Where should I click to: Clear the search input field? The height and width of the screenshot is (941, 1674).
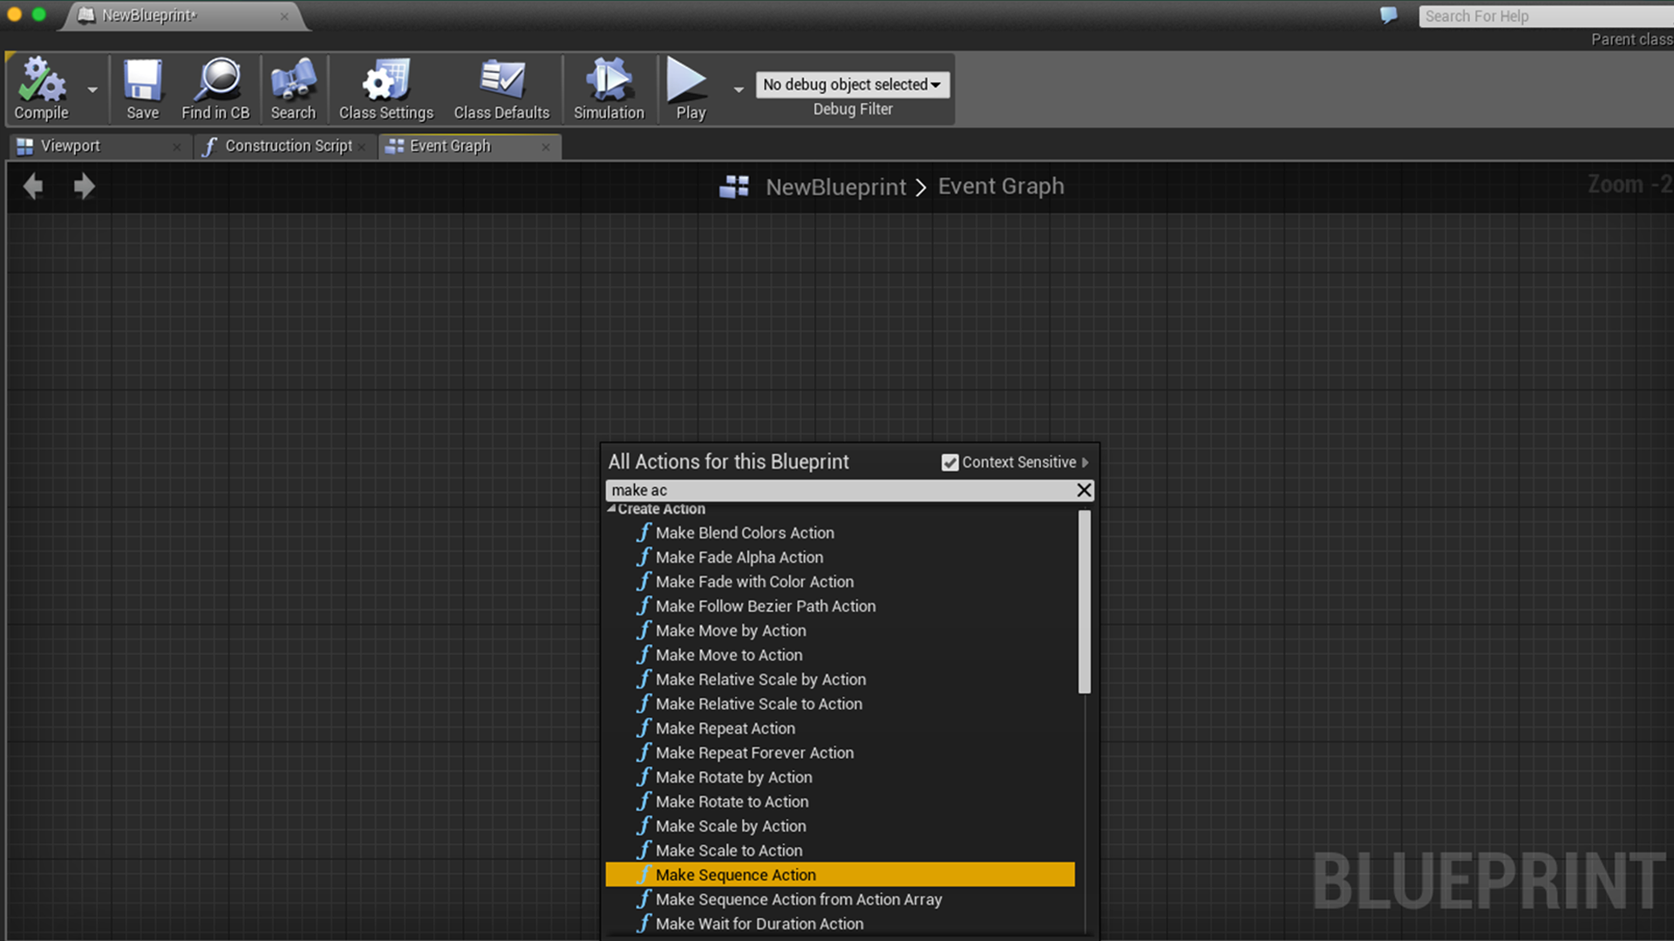1083,491
